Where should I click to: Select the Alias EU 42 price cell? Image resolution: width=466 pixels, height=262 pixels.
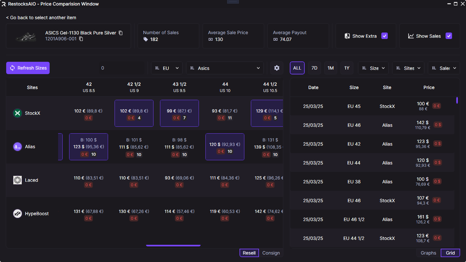click(89, 147)
